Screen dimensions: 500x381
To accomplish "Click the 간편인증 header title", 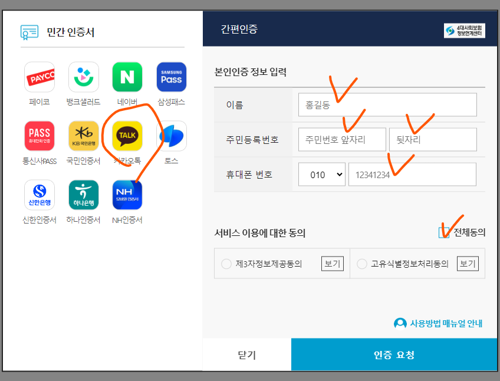I will tap(239, 29).
